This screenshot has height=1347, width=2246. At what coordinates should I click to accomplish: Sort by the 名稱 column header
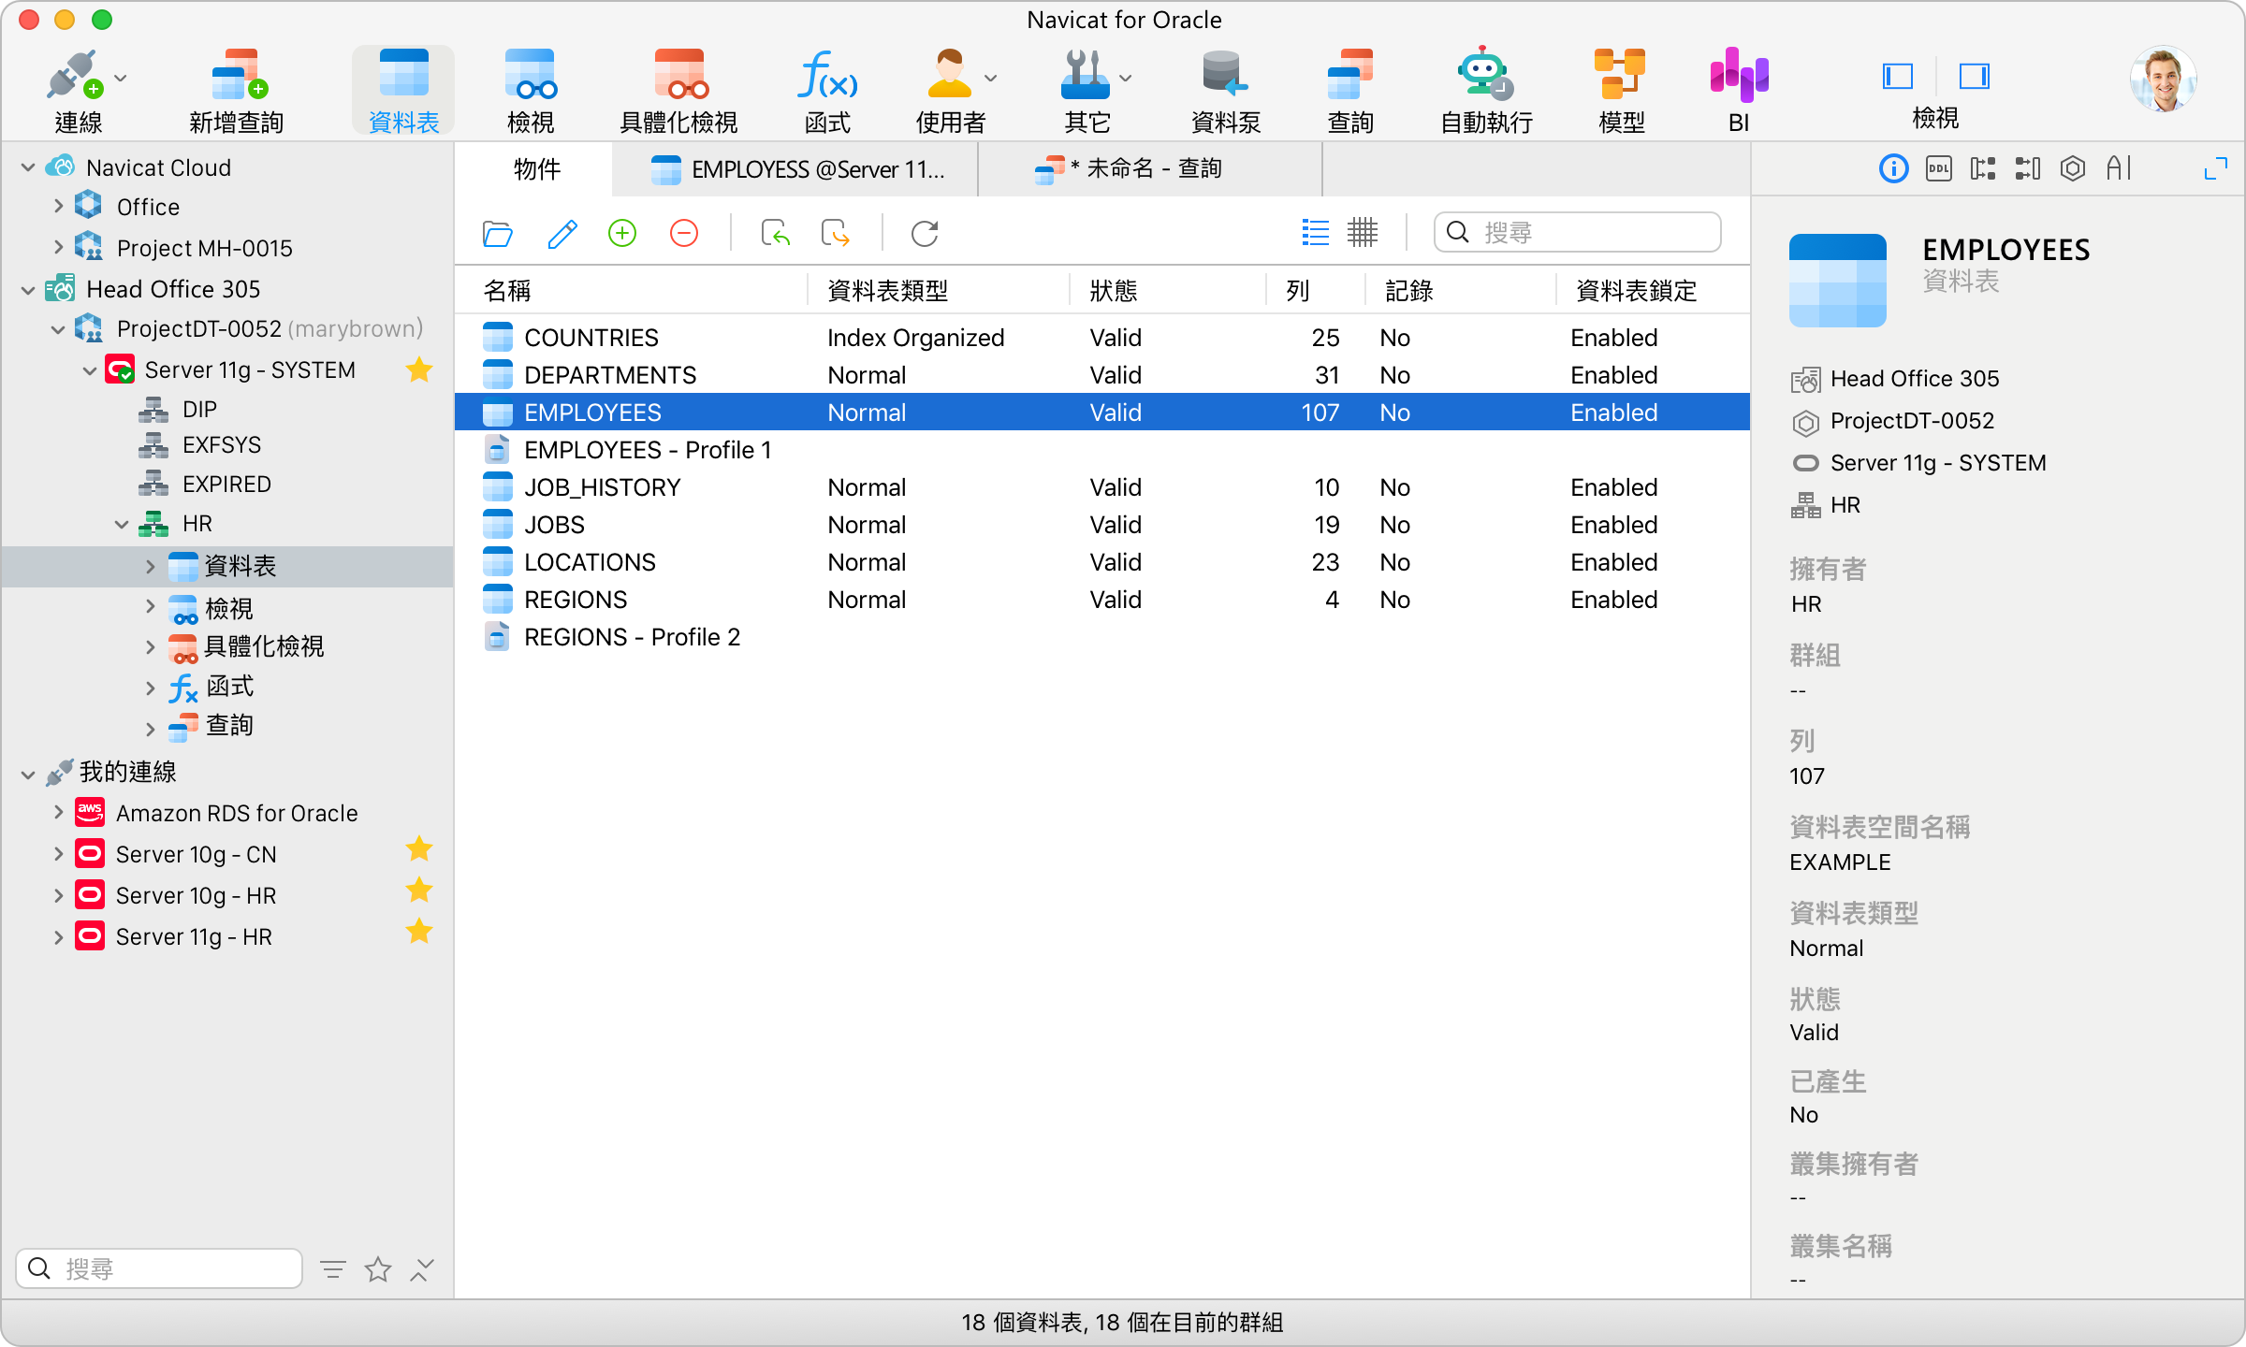pyautogui.click(x=507, y=291)
